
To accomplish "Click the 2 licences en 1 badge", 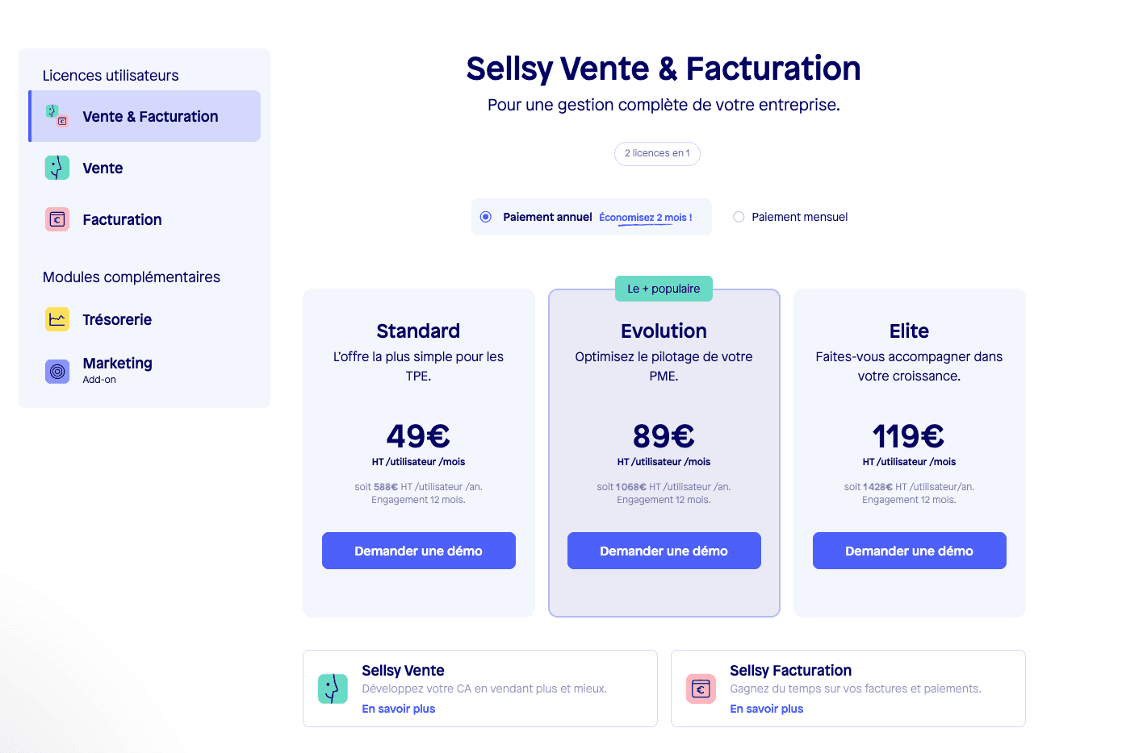I will point(657,153).
